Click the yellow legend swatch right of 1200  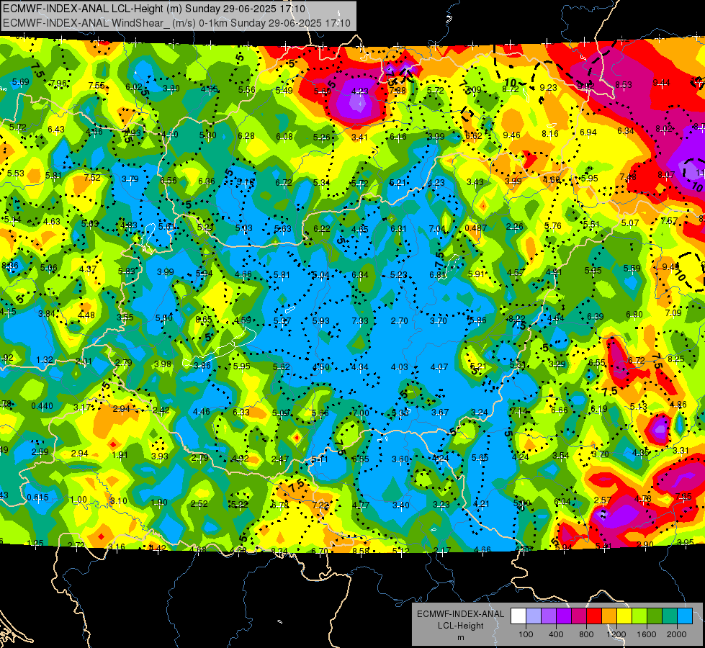point(624,616)
